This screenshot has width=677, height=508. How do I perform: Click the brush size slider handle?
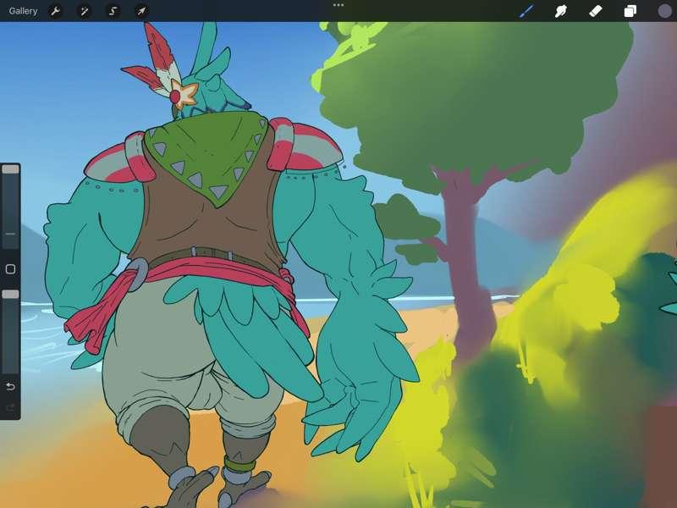(10, 169)
